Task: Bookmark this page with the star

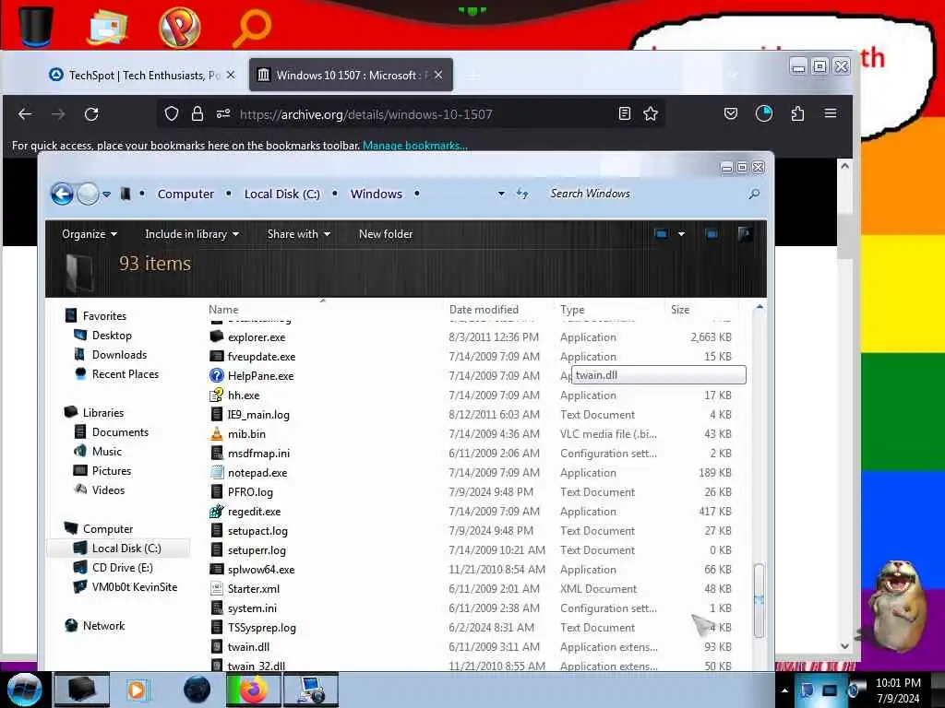Action: (651, 113)
